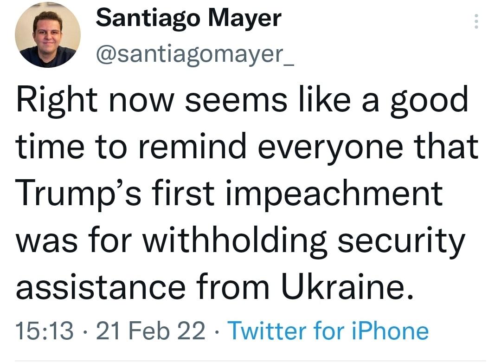Open the @santiagomayer_ handle
The image size is (501, 363).
click(194, 54)
